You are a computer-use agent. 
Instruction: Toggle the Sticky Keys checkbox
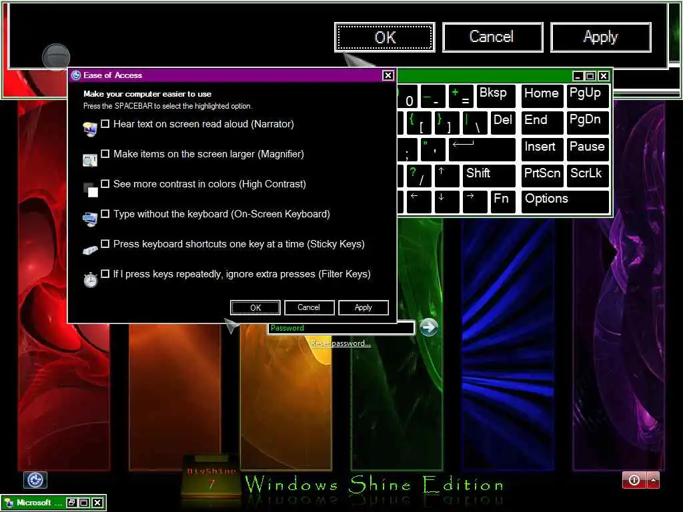click(x=105, y=244)
